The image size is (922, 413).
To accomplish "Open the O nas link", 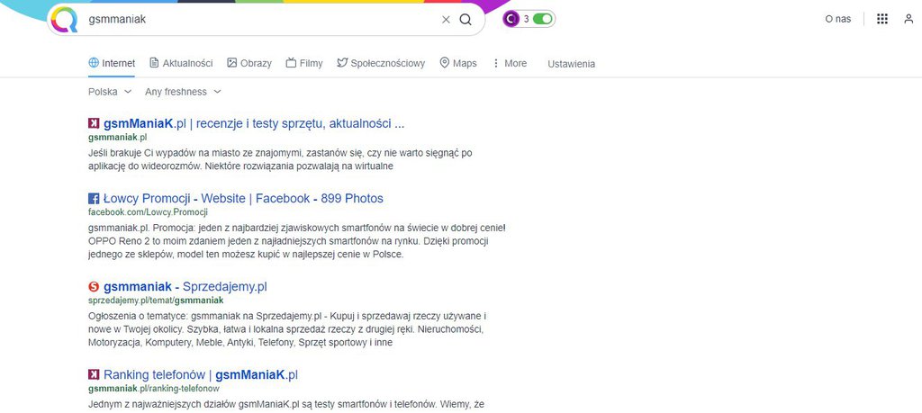I will [838, 19].
